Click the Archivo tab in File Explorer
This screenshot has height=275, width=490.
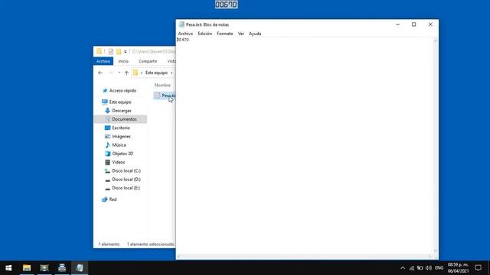coord(103,61)
